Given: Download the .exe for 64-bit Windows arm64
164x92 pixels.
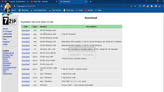Looking at the screenshot, I should 26,38.
